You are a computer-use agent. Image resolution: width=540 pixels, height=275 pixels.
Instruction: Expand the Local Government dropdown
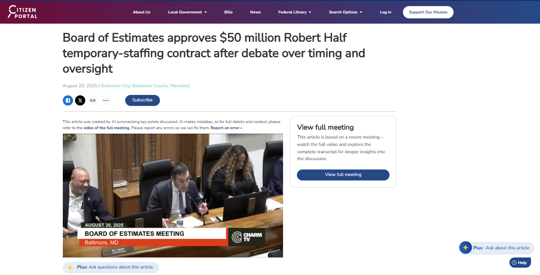(x=187, y=12)
